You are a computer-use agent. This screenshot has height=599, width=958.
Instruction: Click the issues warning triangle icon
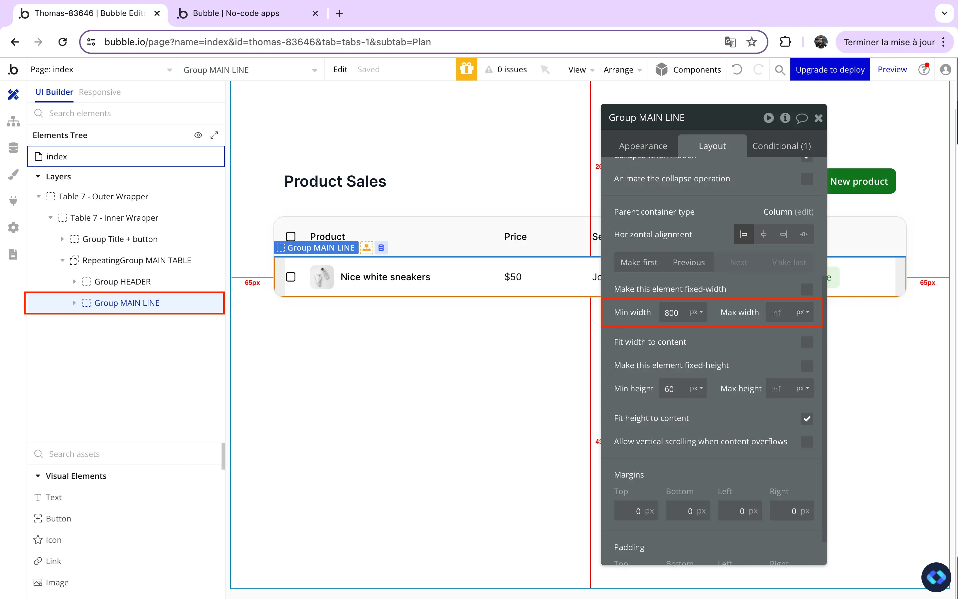click(489, 69)
